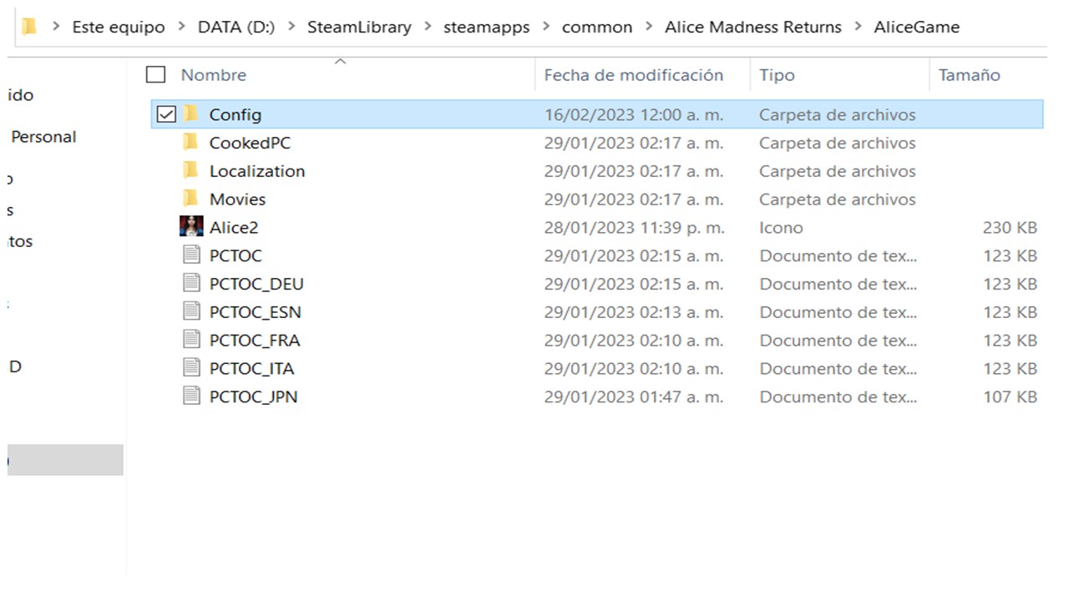The width and height of the screenshot is (1069, 601).
Task: Jump to steamapps breadcrumb segment
Action: click(x=487, y=27)
